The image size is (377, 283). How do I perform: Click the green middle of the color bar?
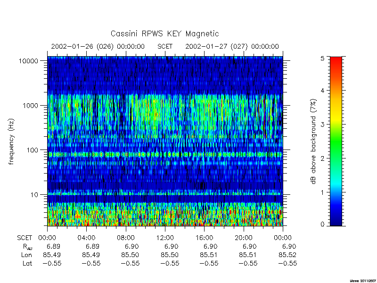pyautogui.click(x=336, y=142)
